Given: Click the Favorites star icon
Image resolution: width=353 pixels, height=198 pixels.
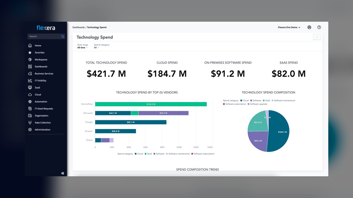Looking at the screenshot, I should (30, 53).
